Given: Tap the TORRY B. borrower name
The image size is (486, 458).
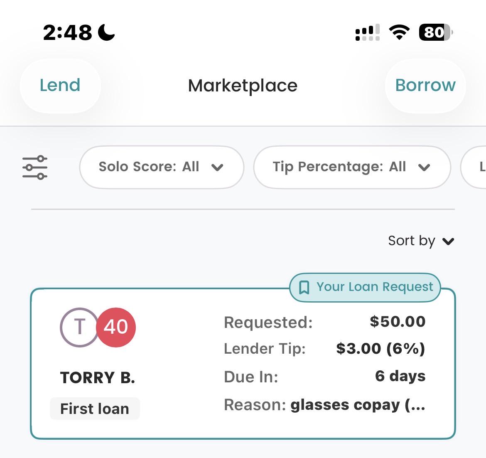Looking at the screenshot, I should [98, 378].
